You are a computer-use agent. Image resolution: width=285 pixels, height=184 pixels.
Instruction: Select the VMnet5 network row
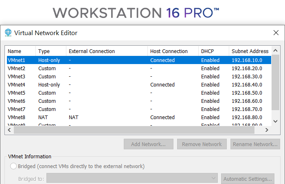point(139,93)
